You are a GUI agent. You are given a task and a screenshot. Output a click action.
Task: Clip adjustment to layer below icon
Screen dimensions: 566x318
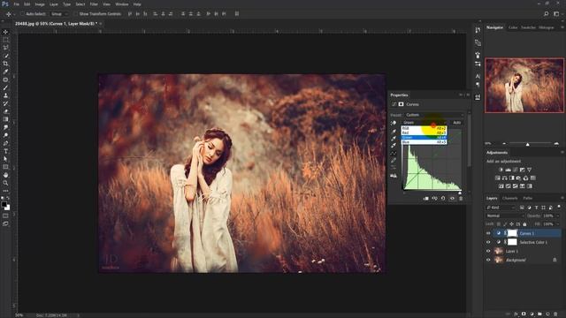coord(426,198)
